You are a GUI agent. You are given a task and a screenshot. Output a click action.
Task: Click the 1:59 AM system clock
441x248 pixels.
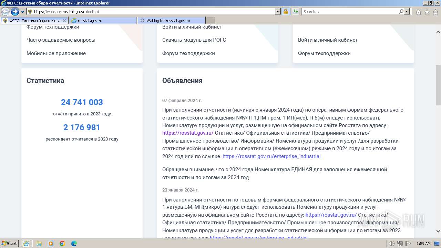[x=423, y=244]
